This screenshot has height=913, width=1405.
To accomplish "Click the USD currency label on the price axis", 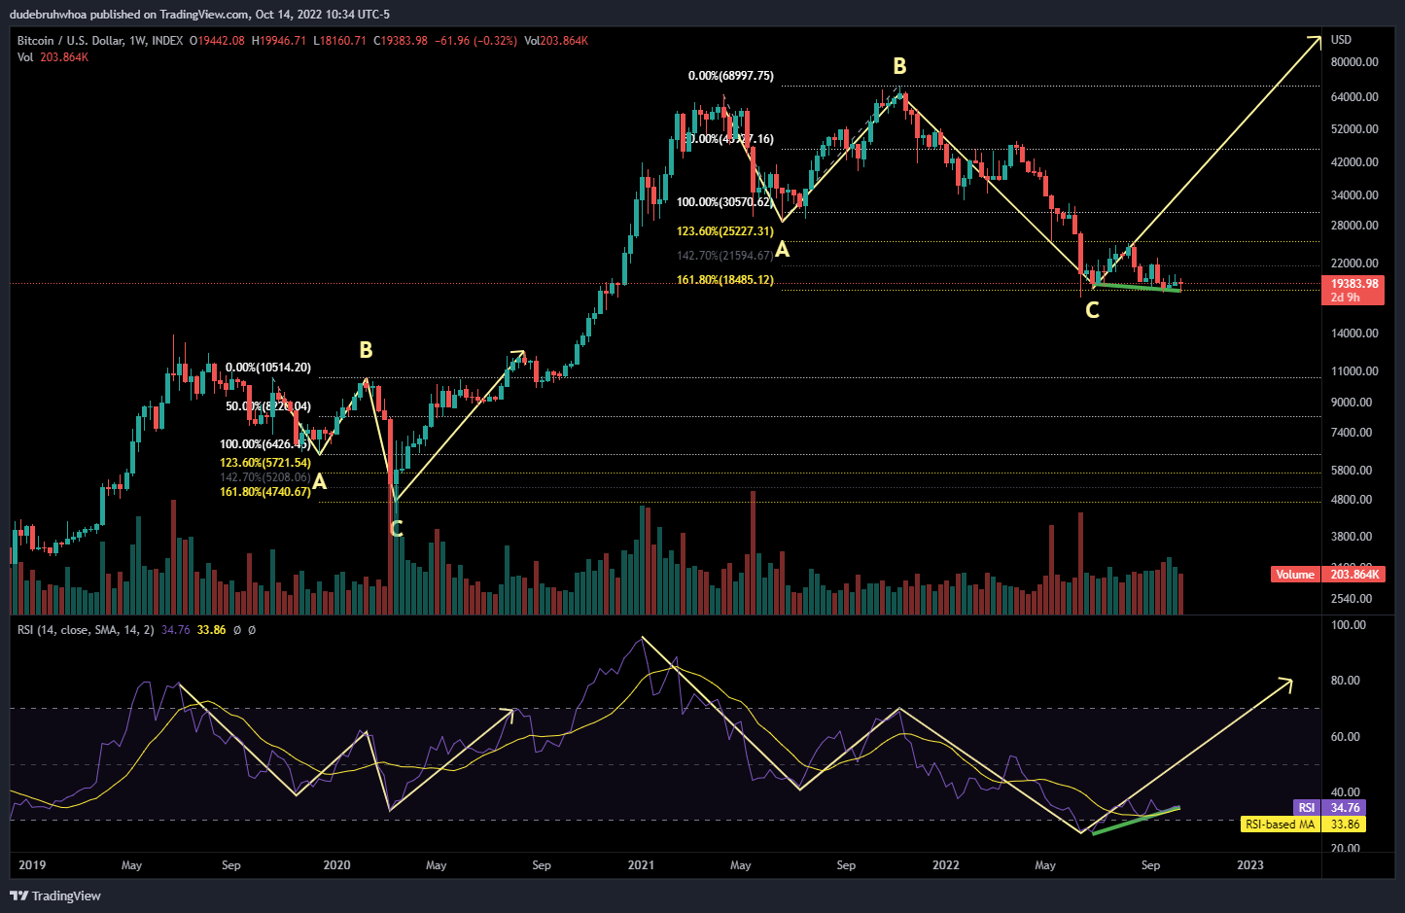I will [x=1341, y=40].
